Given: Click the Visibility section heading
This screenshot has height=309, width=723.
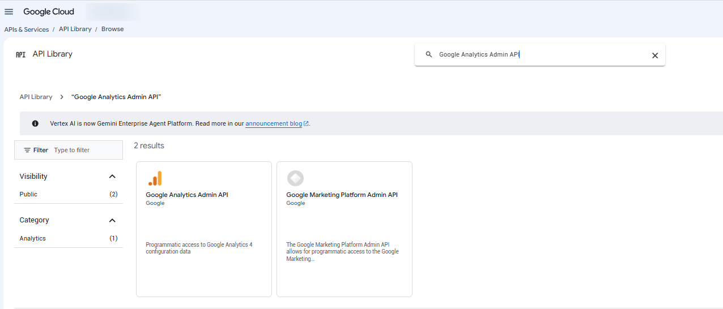Looking at the screenshot, I should coord(33,177).
